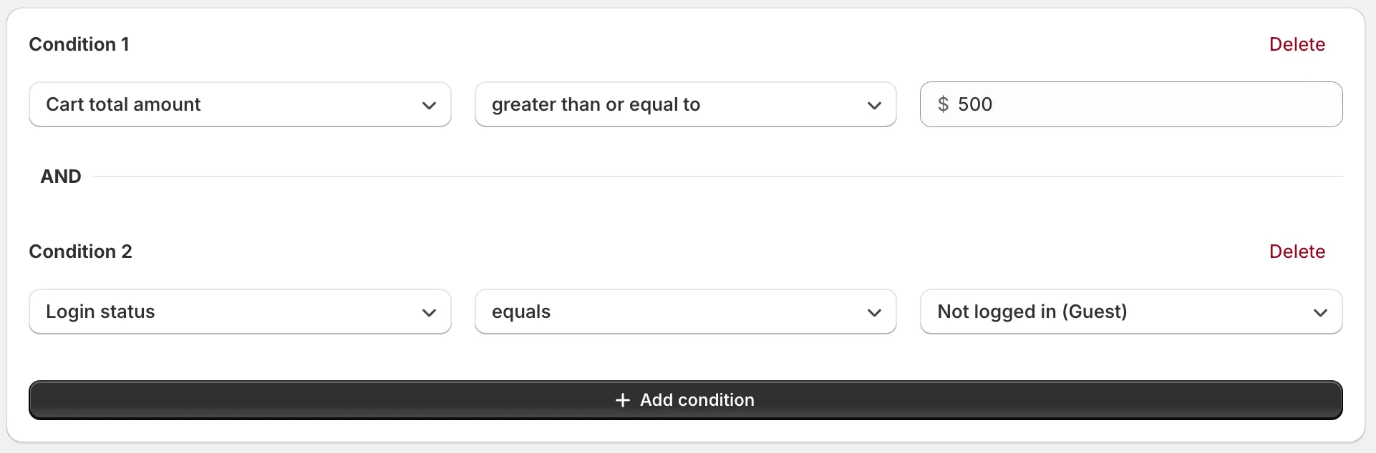
Task: Click the chevron on greater than or equal dropdown
Action: pyautogui.click(x=874, y=105)
